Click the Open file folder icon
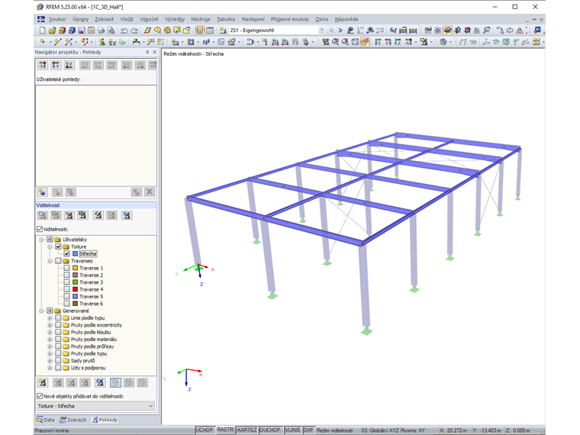Image resolution: width=580 pixels, height=435 pixels. click(52, 31)
